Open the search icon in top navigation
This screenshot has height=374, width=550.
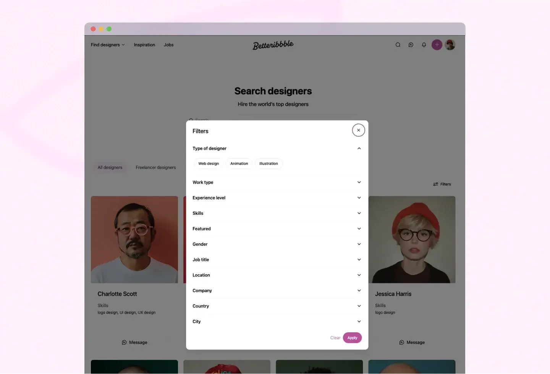[x=398, y=45]
